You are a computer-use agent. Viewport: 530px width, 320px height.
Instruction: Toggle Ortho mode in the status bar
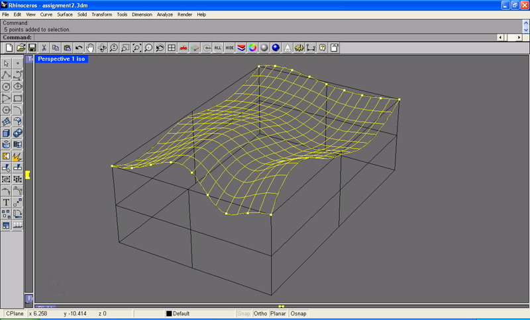pyautogui.click(x=260, y=313)
